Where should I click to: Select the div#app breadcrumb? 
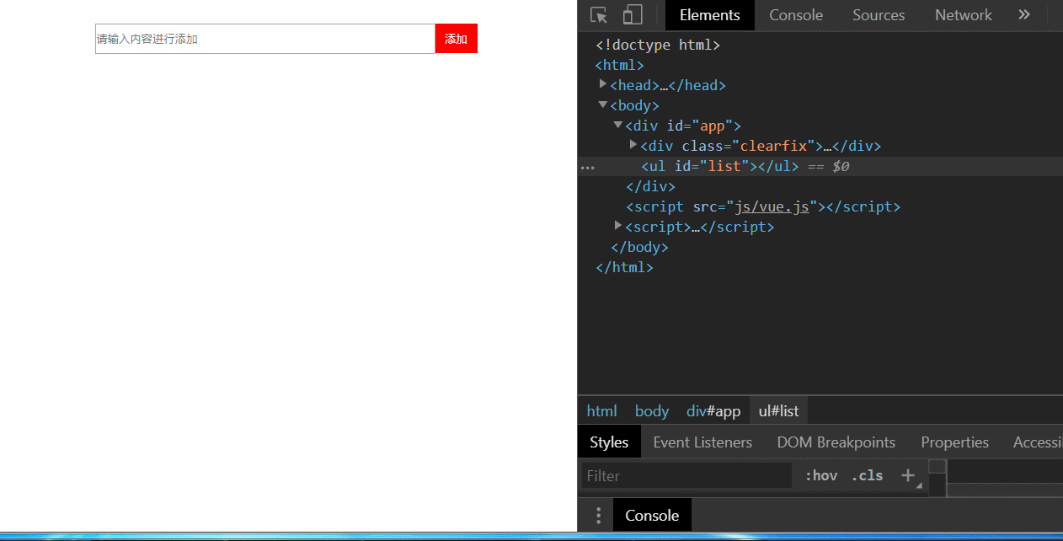coord(713,411)
